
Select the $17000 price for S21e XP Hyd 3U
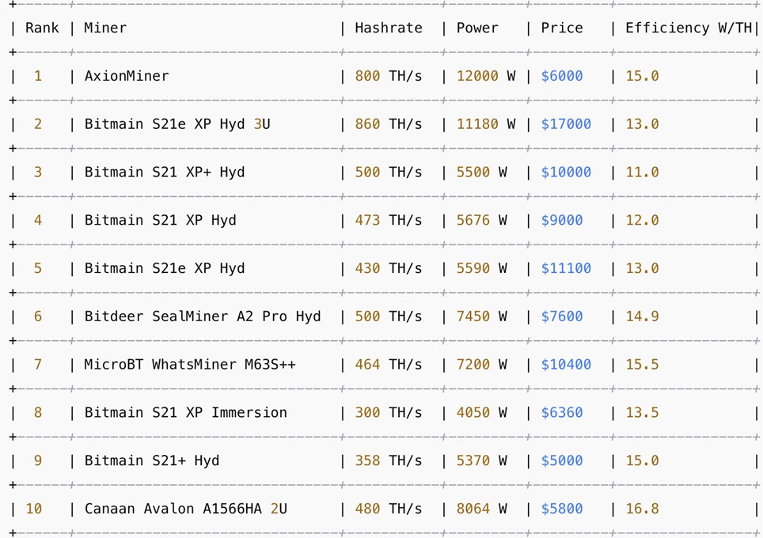coord(566,124)
